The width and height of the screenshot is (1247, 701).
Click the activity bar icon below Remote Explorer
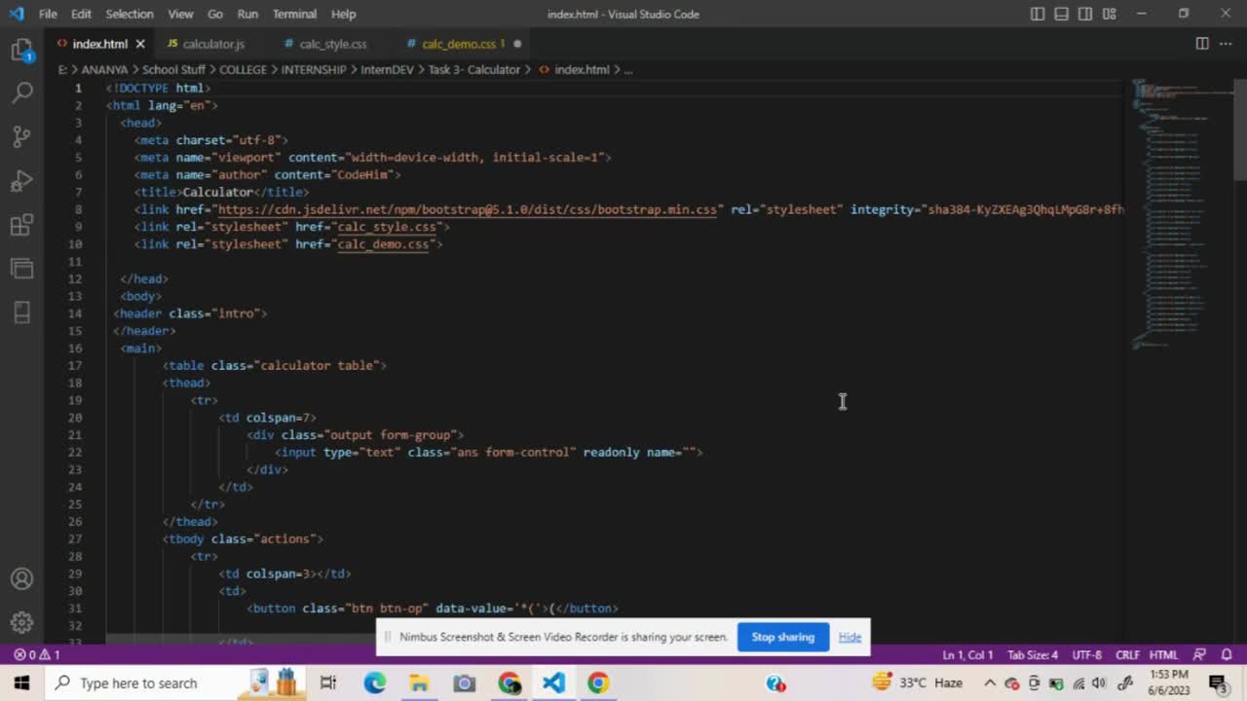click(21, 313)
